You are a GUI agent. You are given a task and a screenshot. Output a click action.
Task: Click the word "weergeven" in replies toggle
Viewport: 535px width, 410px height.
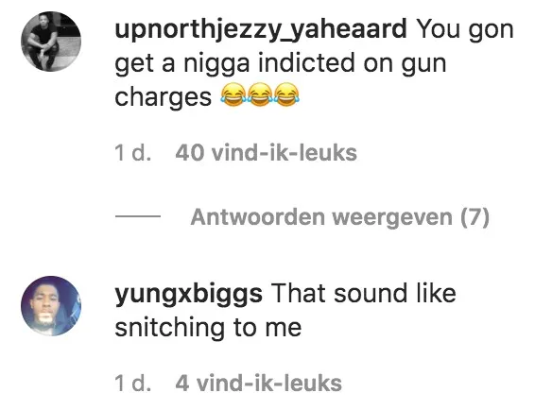point(392,217)
